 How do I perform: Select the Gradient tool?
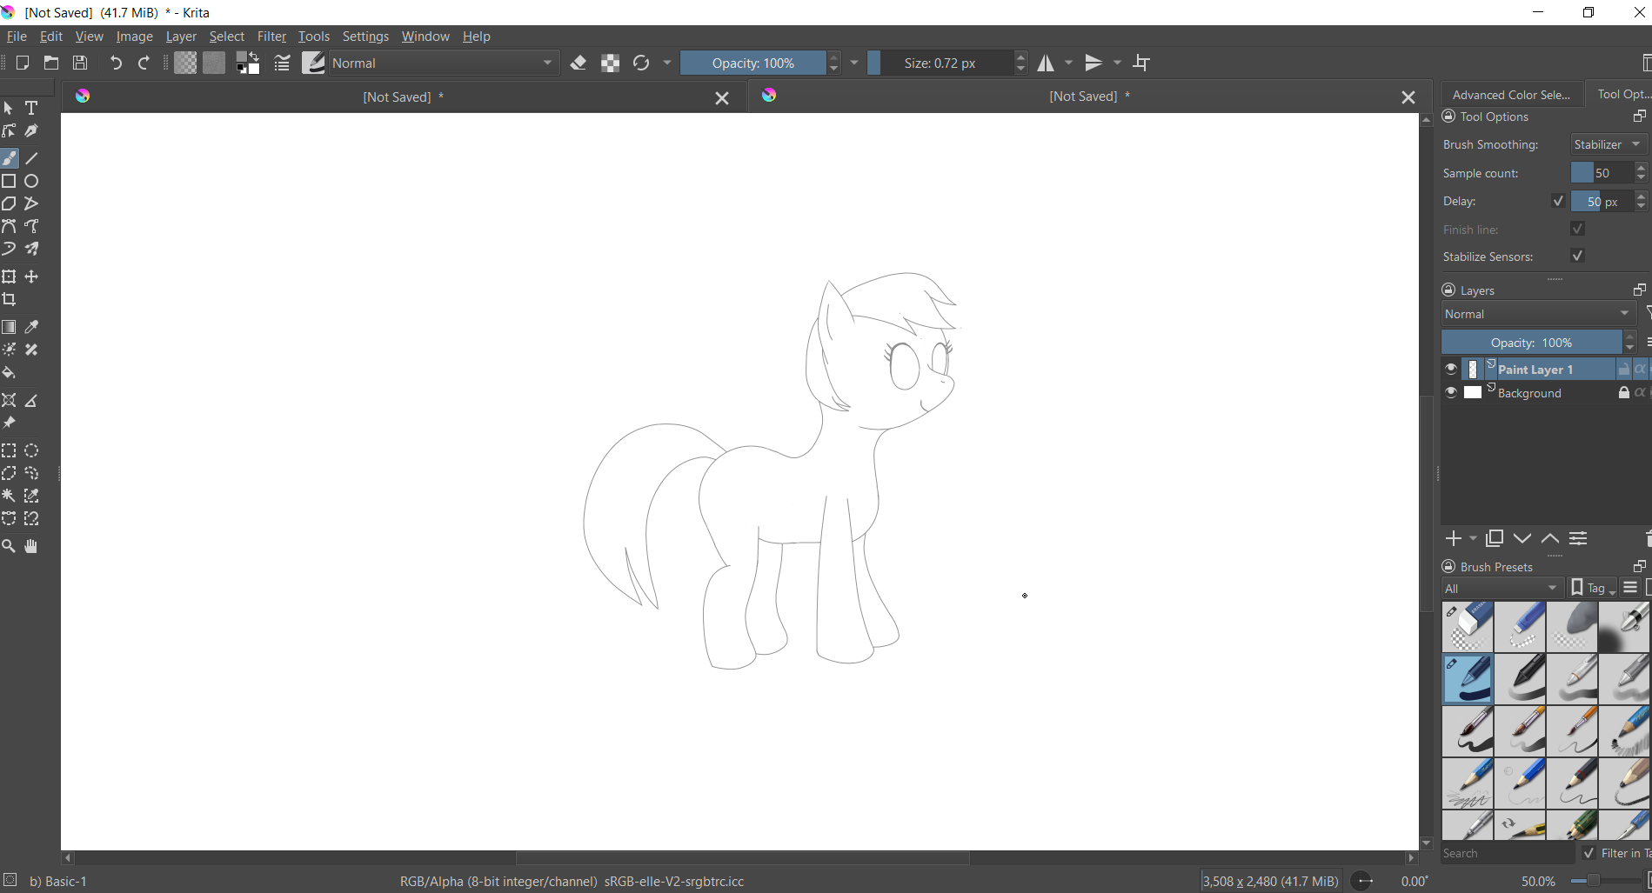(x=10, y=327)
